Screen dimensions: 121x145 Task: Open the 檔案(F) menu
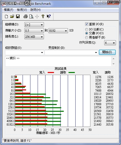pyautogui.click(x=9, y=10)
